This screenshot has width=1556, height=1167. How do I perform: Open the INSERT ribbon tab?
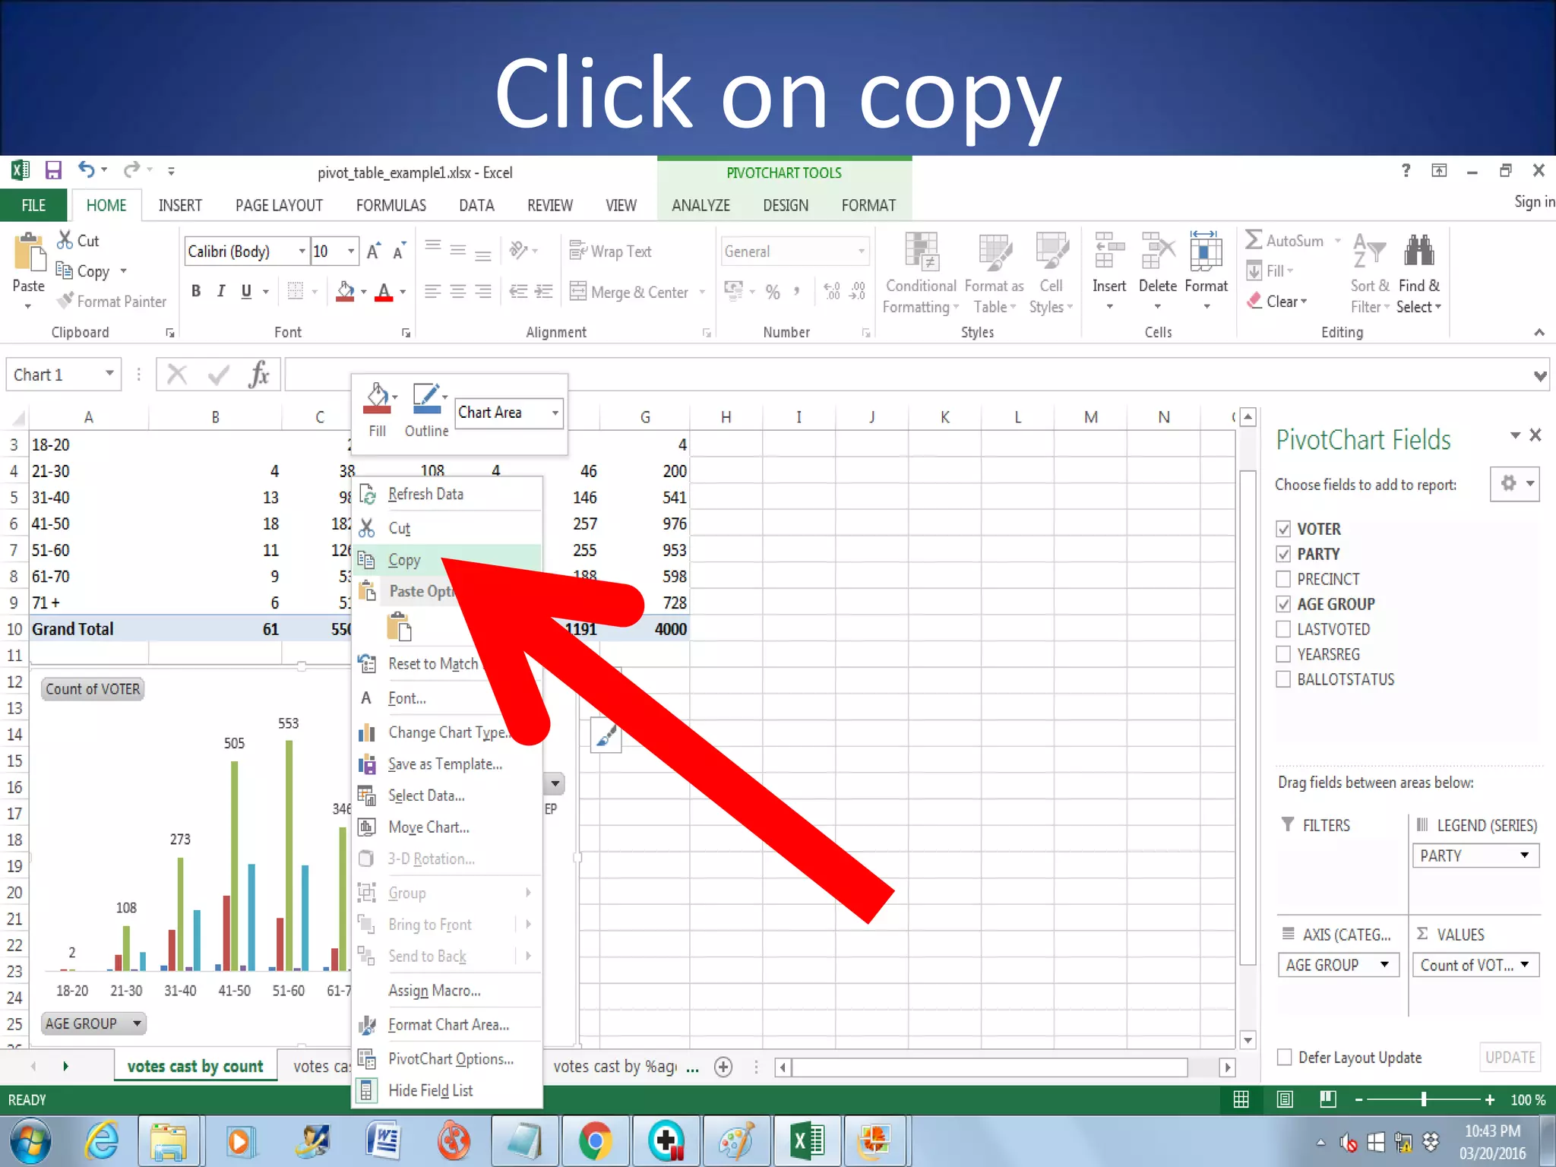[180, 205]
